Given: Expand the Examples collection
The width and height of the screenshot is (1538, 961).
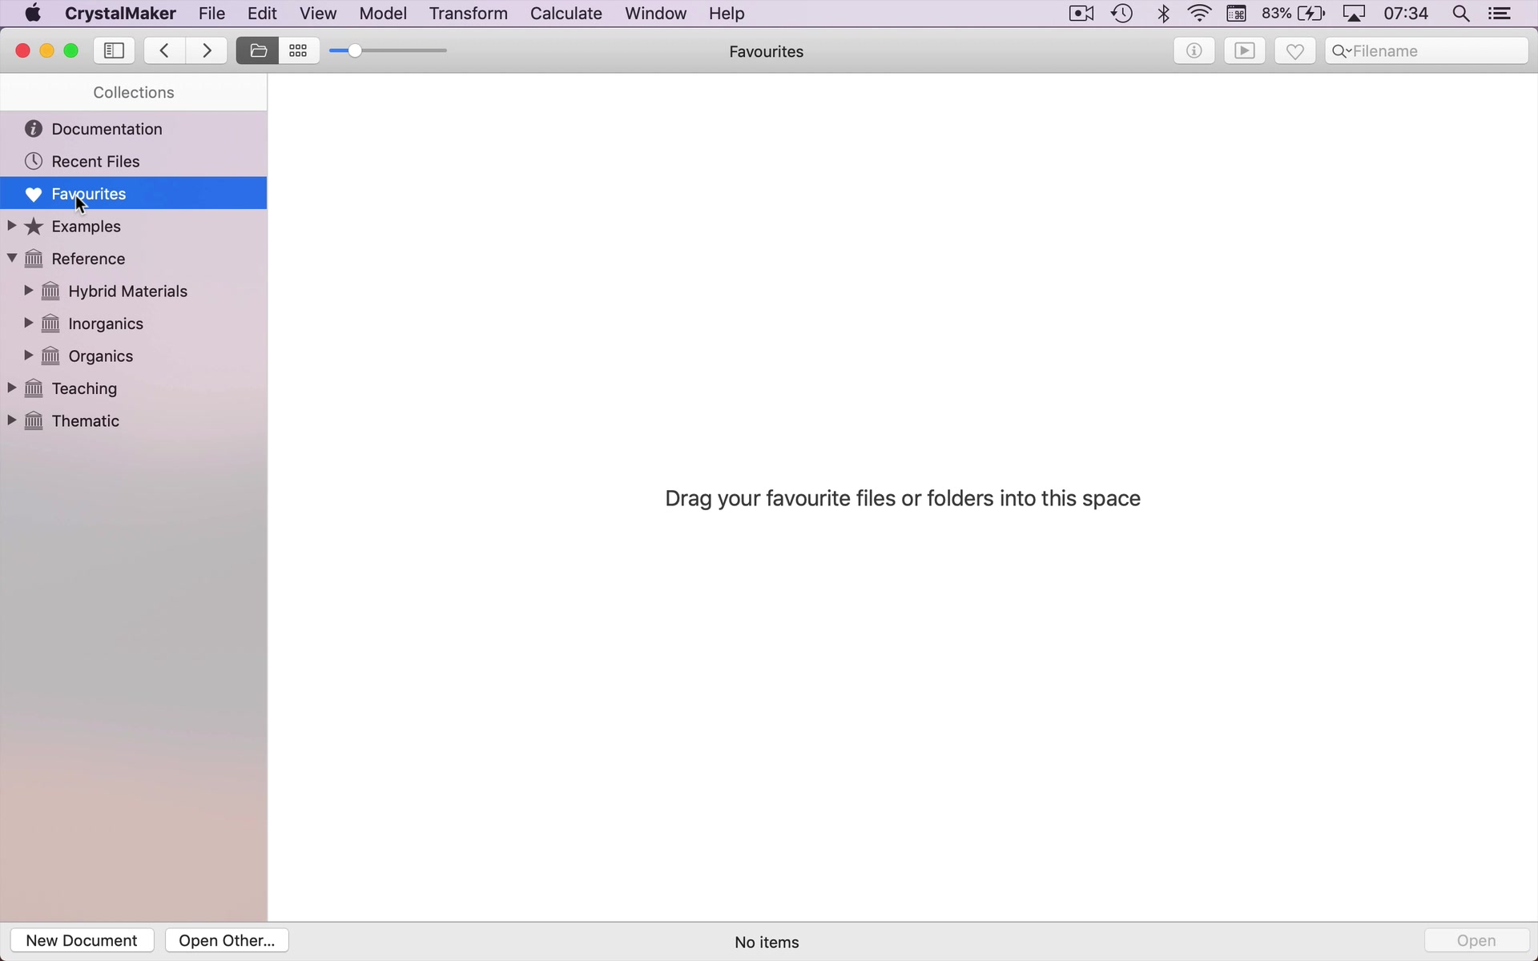Looking at the screenshot, I should (11, 227).
